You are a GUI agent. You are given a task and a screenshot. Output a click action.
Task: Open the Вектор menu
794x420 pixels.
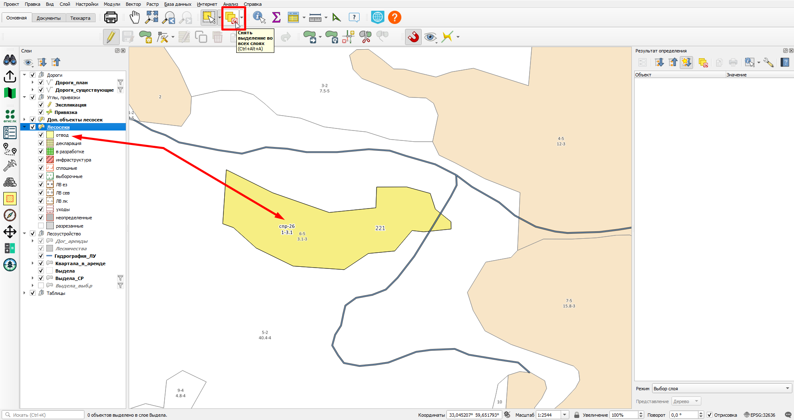pos(133,4)
